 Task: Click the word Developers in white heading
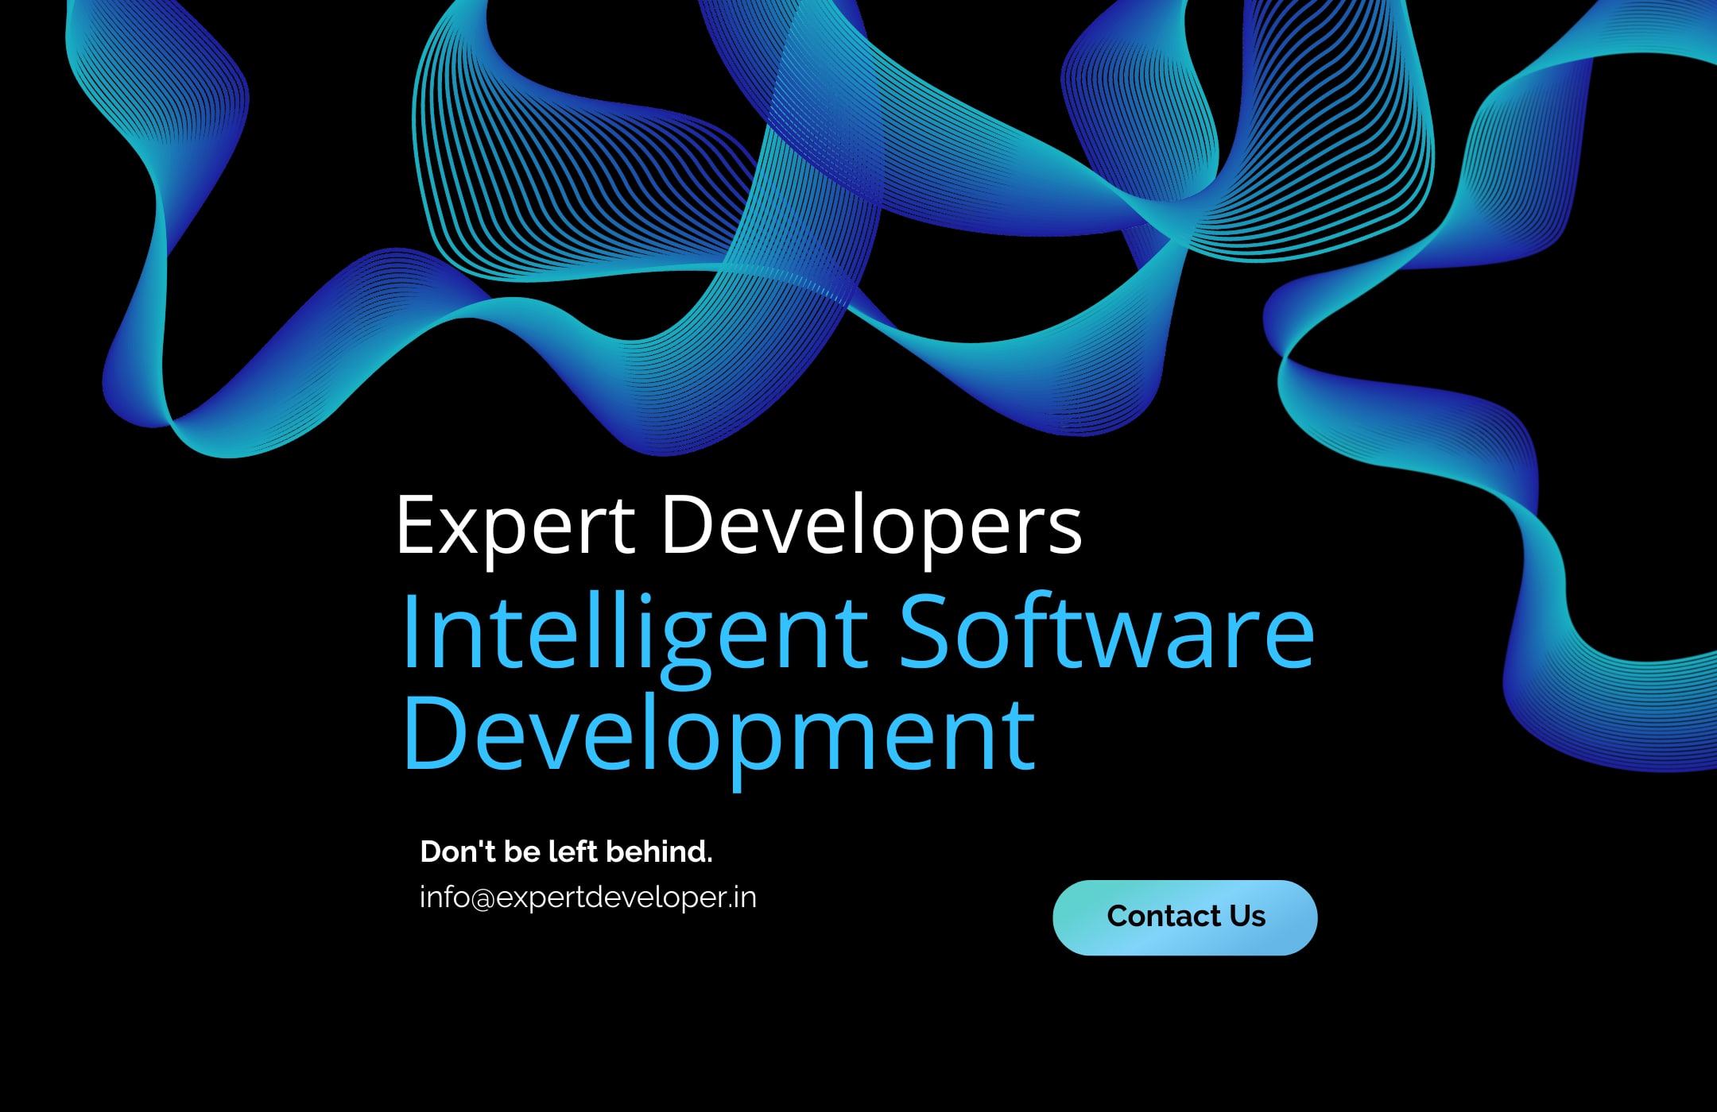[871, 525]
